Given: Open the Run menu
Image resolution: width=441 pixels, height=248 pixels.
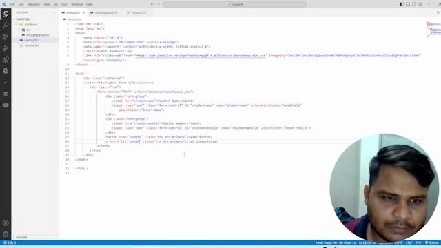Looking at the screenshot, I should [x=64, y=4].
